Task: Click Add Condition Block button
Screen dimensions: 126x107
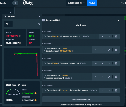Action: 81,99
